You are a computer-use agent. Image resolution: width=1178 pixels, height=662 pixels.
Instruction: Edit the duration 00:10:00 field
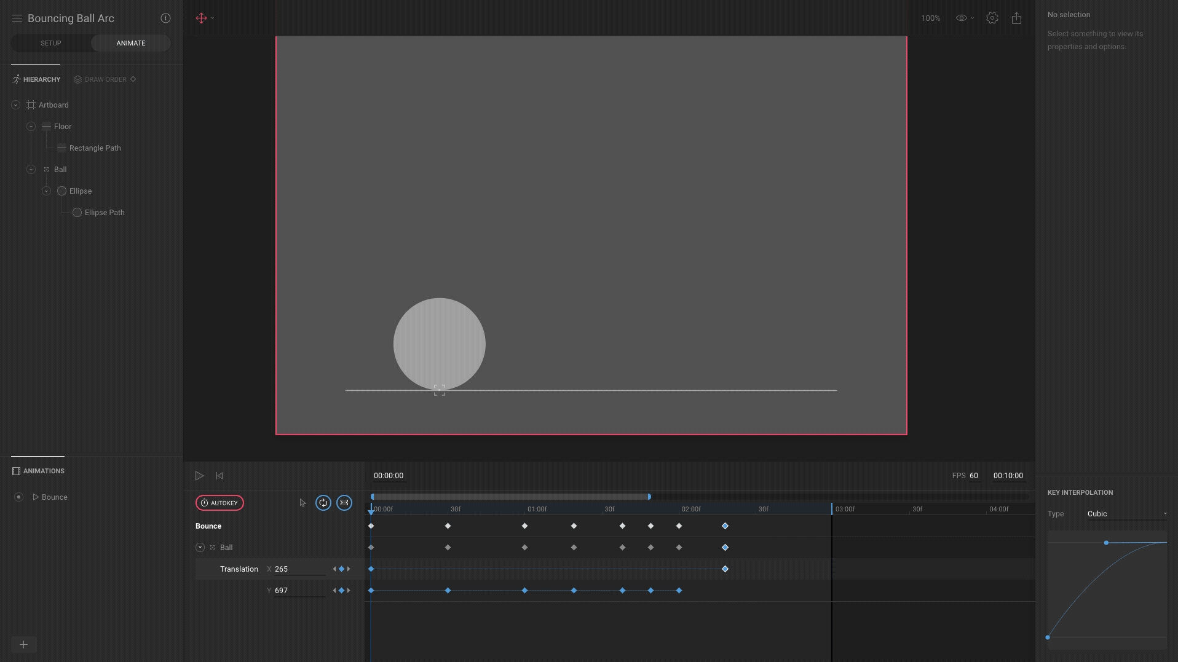[1008, 476]
